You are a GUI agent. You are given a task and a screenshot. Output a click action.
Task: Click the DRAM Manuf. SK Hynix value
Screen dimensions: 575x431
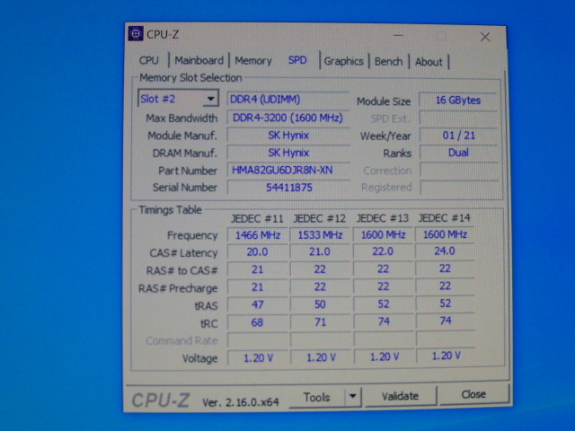click(x=288, y=153)
